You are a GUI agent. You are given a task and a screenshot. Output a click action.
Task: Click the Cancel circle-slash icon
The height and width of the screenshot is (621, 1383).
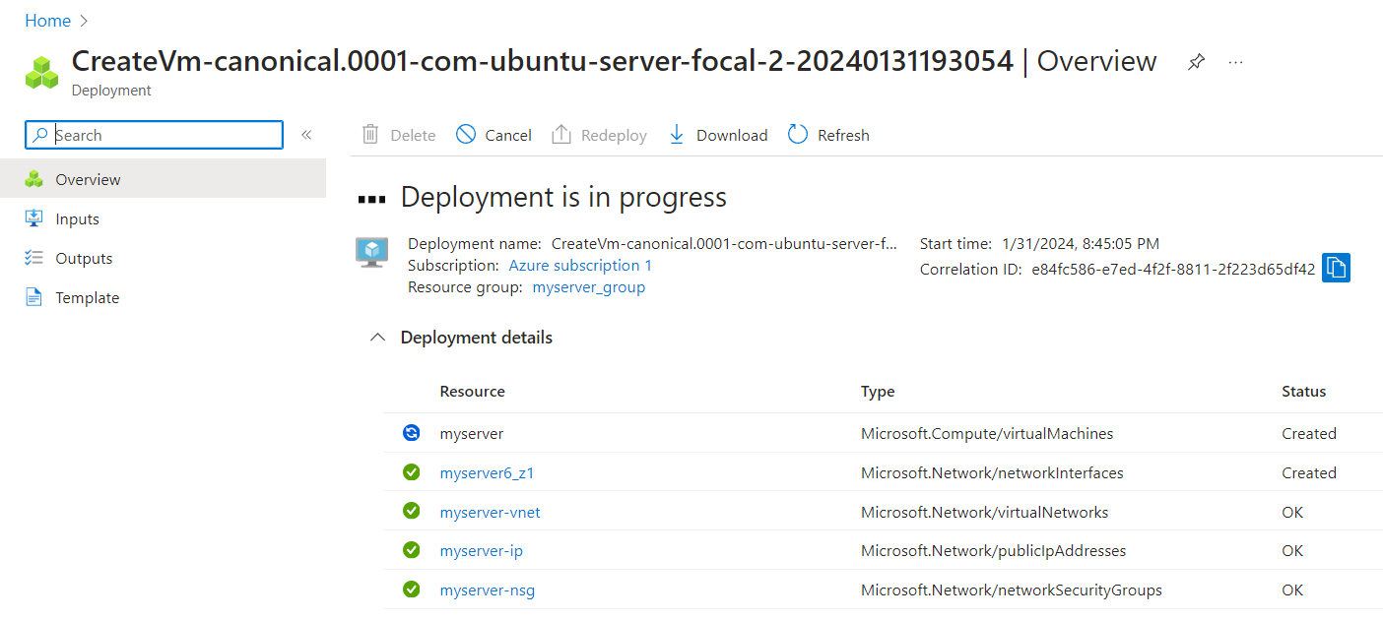(x=466, y=135)
